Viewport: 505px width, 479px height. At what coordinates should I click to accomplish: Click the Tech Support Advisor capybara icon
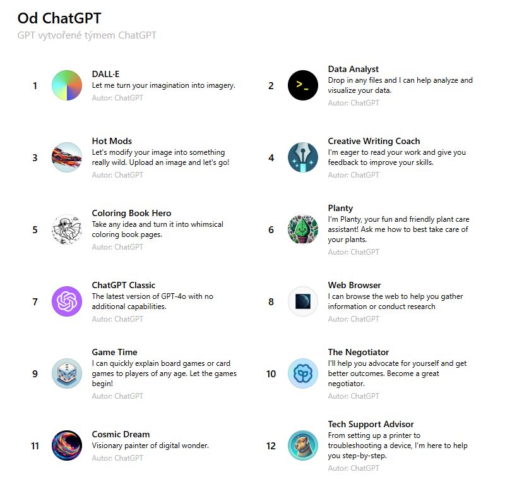click(303, 446)
